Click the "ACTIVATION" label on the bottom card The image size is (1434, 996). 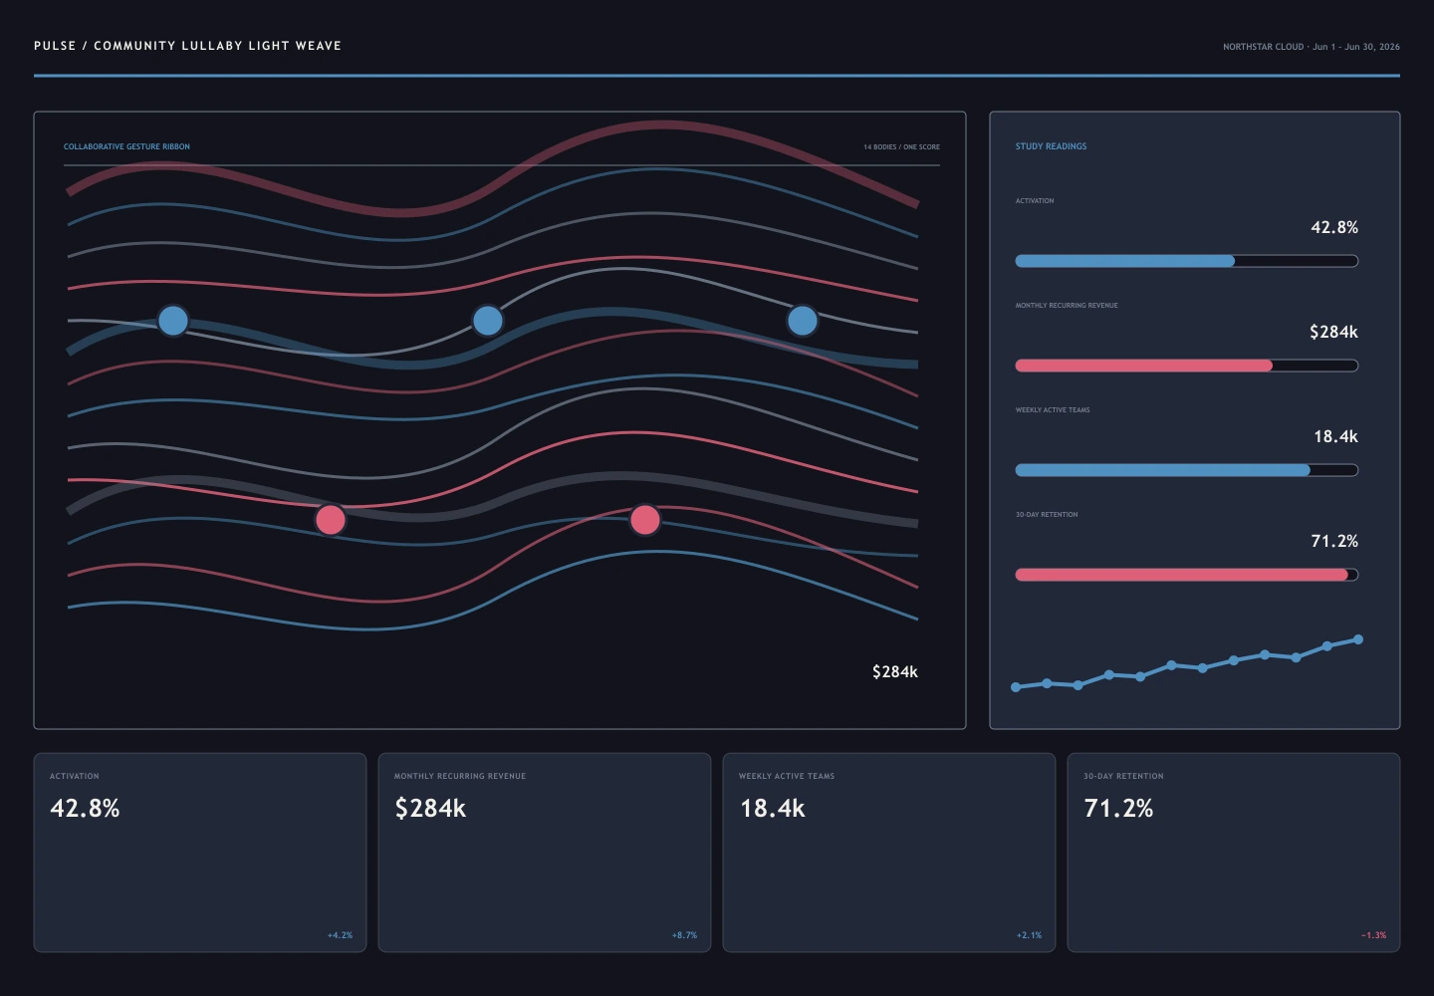[x=75, y=777]
